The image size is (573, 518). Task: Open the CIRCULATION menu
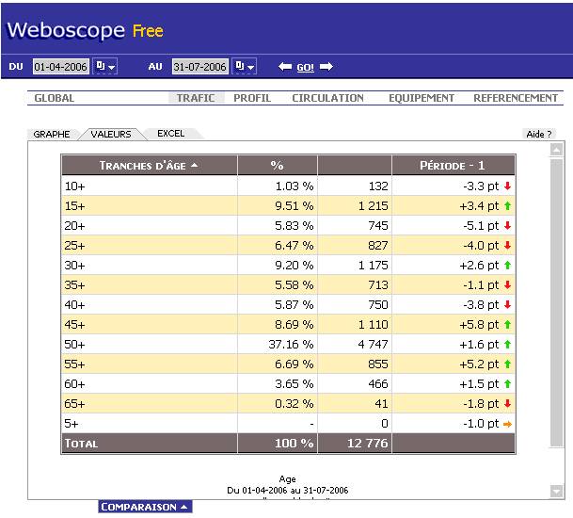pos(327,98)
